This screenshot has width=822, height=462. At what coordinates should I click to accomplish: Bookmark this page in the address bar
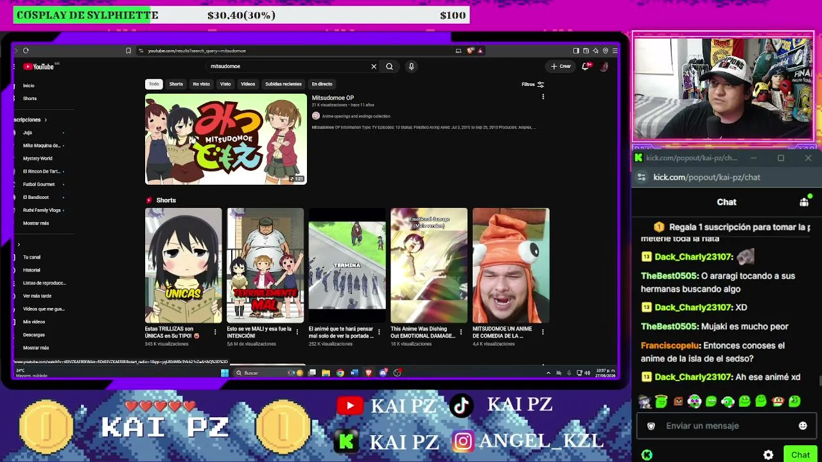[x=128, y=51]
